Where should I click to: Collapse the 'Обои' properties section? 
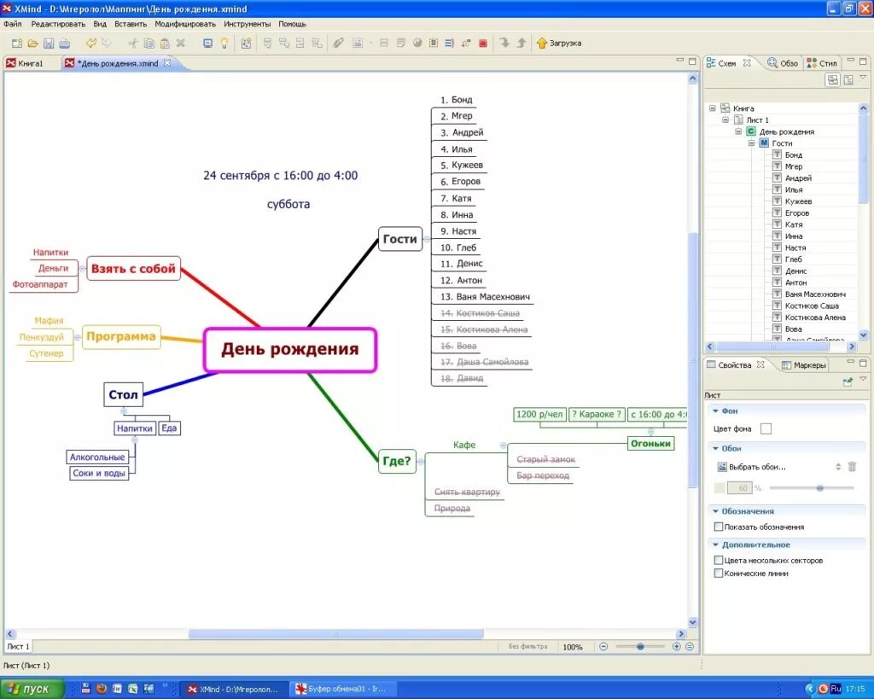715,448
